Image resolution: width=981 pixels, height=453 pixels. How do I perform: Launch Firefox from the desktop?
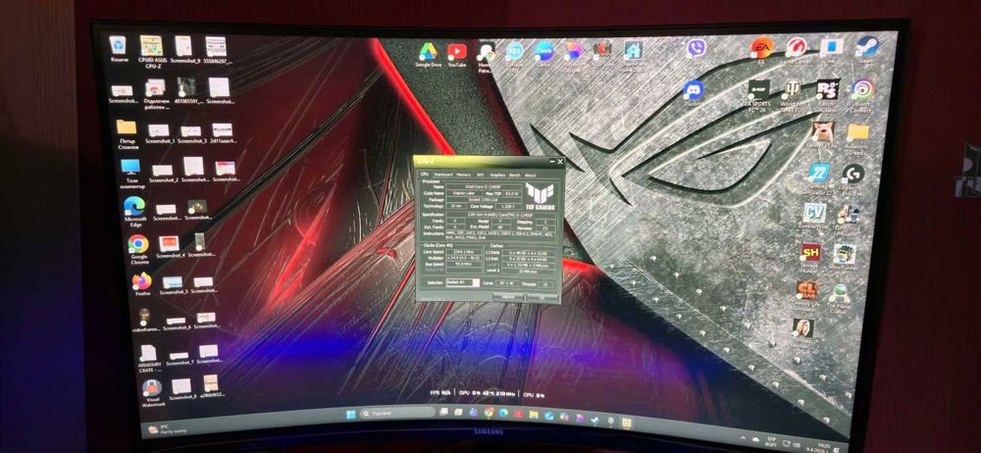(142, 284)
